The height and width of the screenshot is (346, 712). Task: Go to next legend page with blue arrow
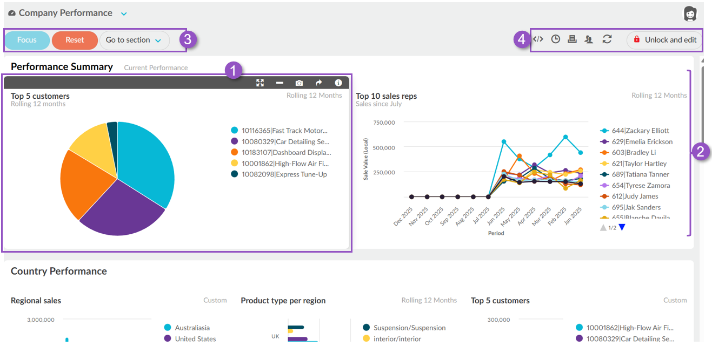click(622, 227)
